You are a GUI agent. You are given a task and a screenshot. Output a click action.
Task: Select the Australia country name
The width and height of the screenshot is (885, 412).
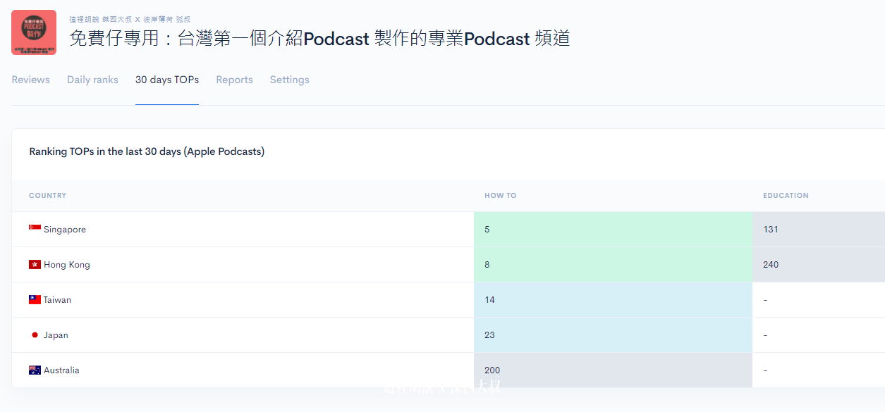61,370
